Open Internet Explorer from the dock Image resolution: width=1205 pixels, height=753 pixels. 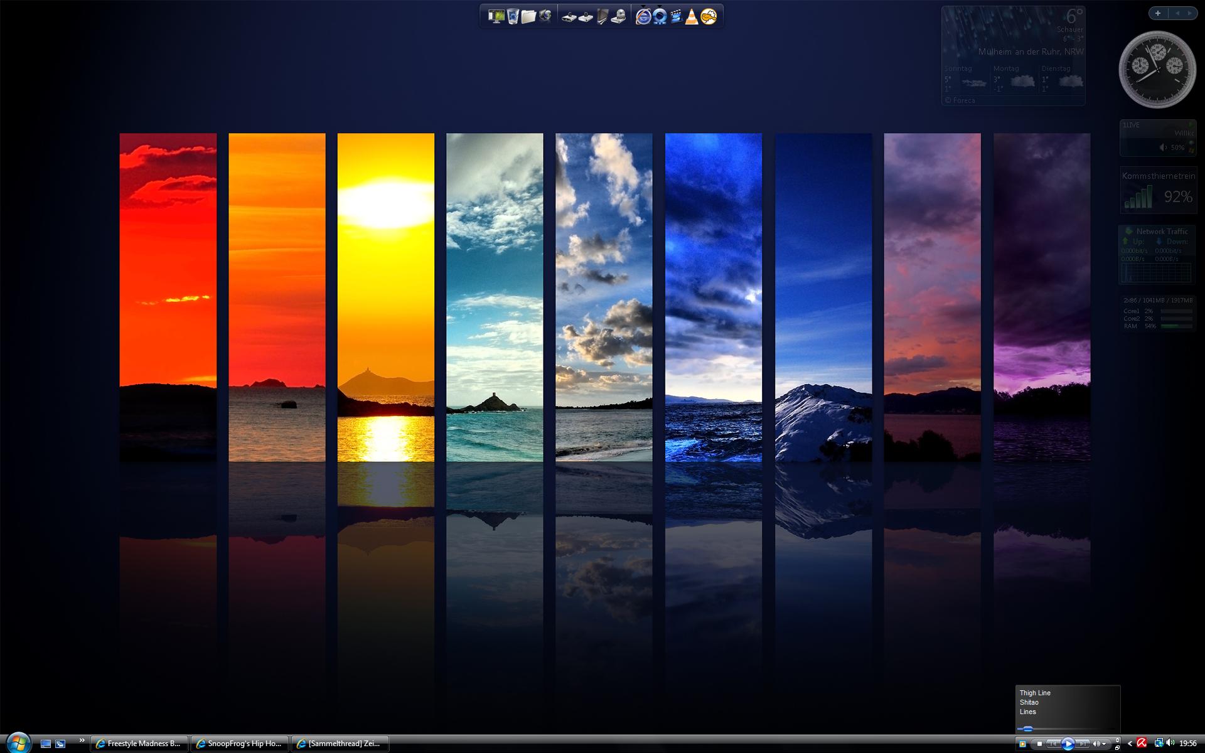point(643,17)
